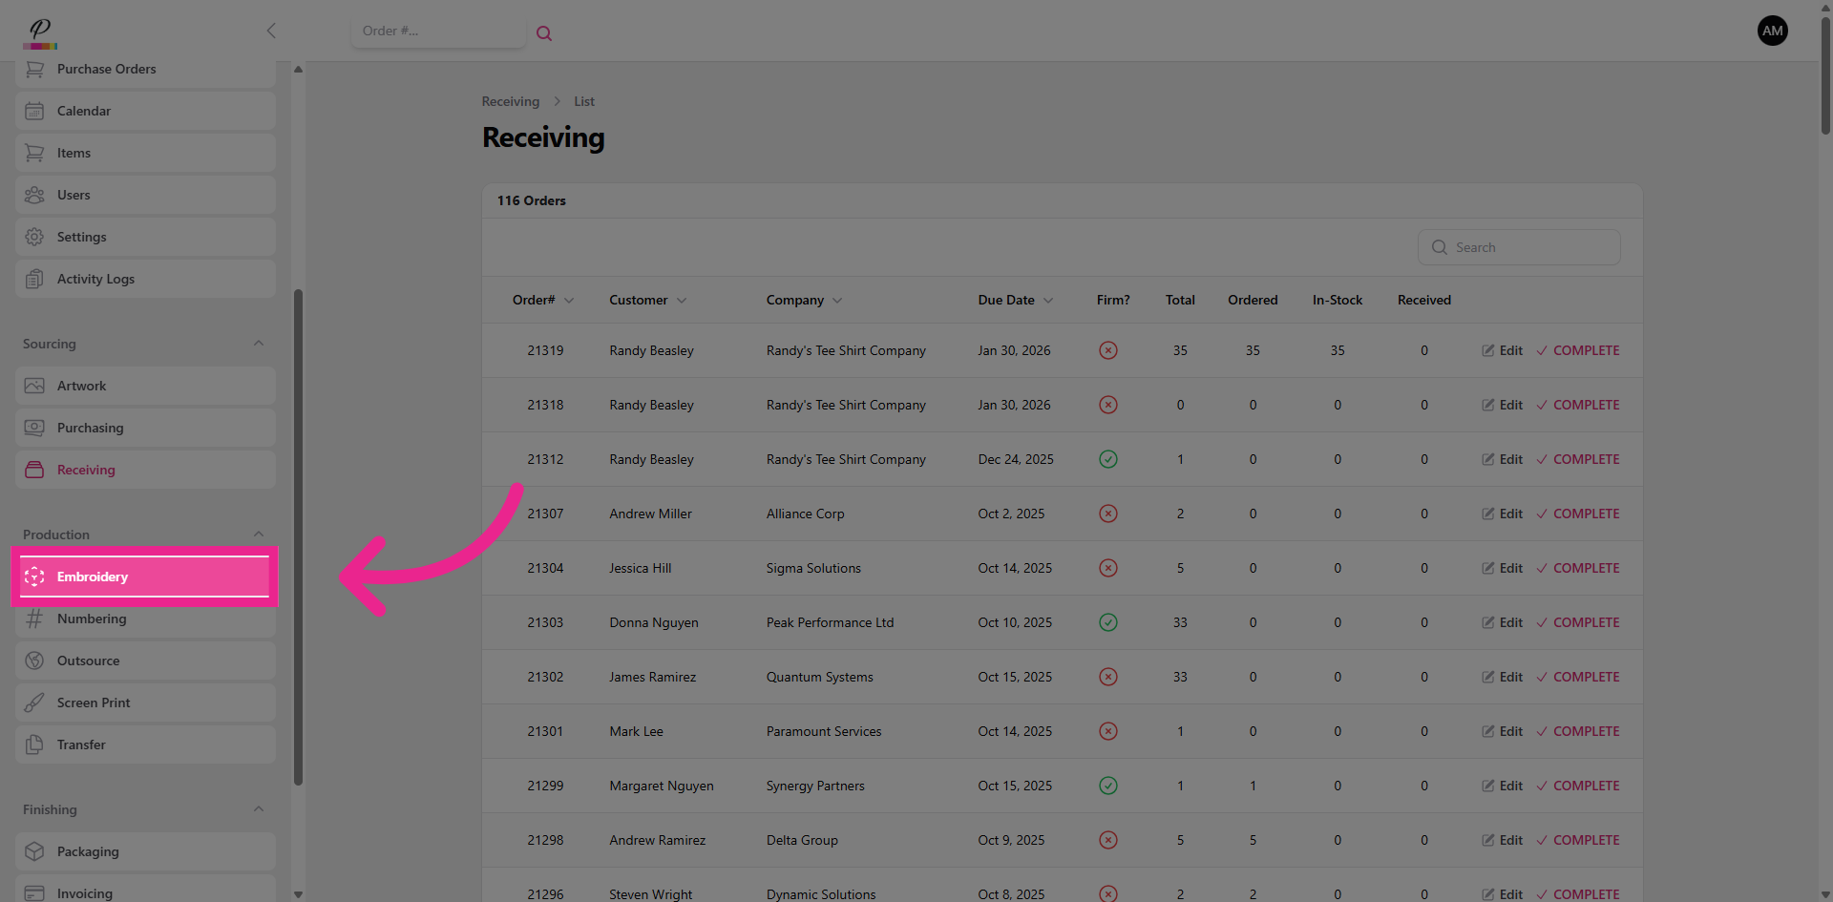Toggle Firm status for order 21319
The height and width of the screenshot is (902, 1833).
pyautogui.click(x=1107, y=350)
